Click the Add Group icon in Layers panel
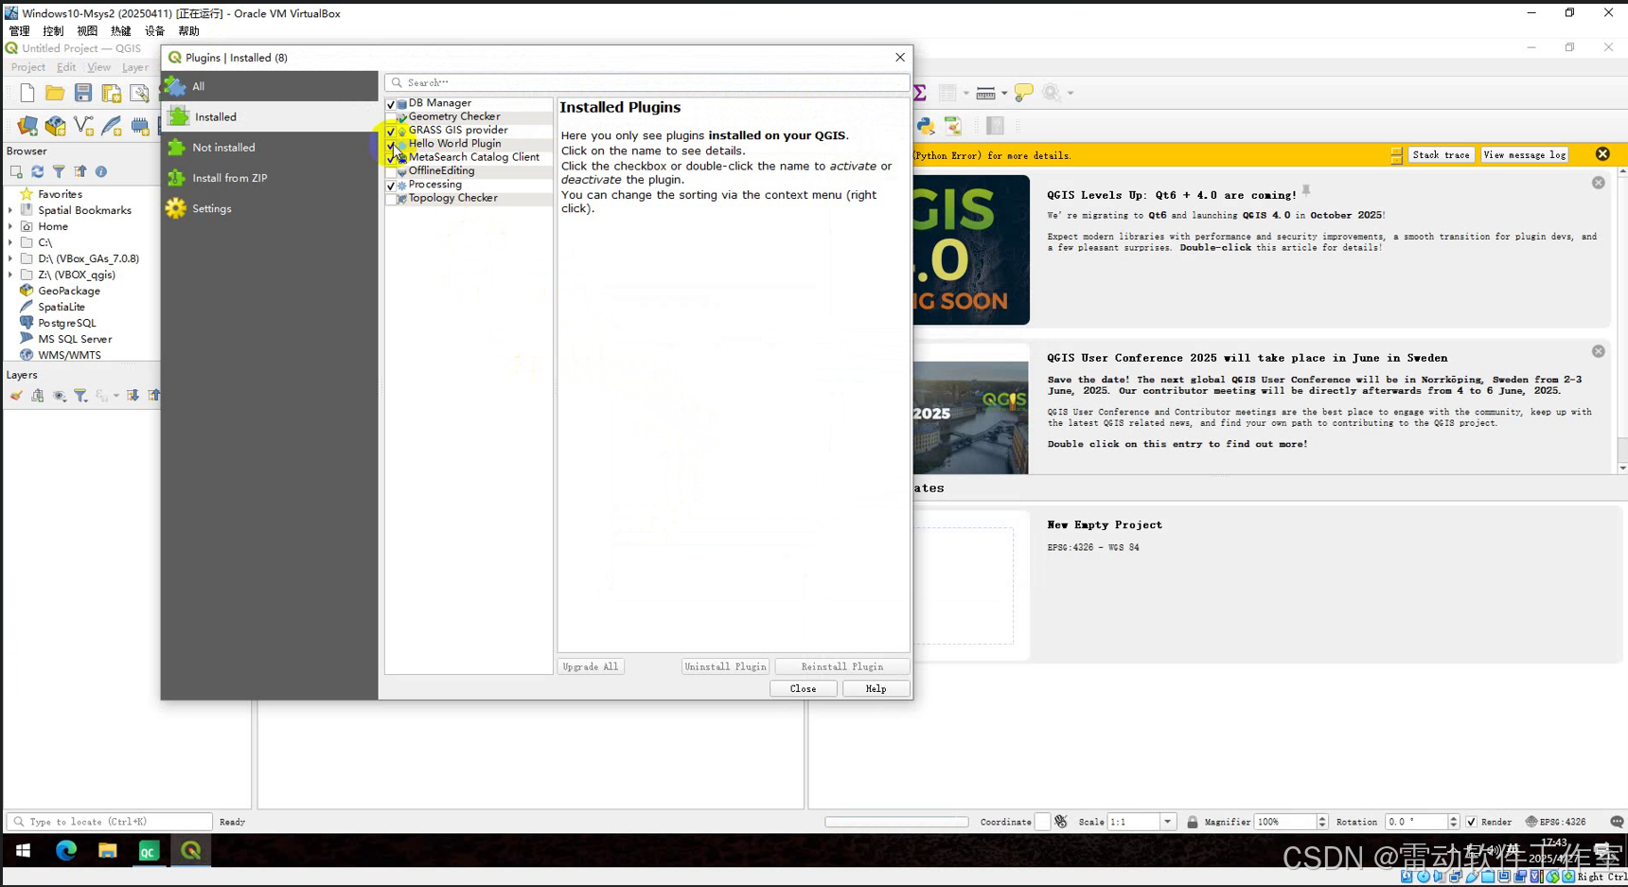The height and width of the screenshot is (887, 1628). (38, 396)
